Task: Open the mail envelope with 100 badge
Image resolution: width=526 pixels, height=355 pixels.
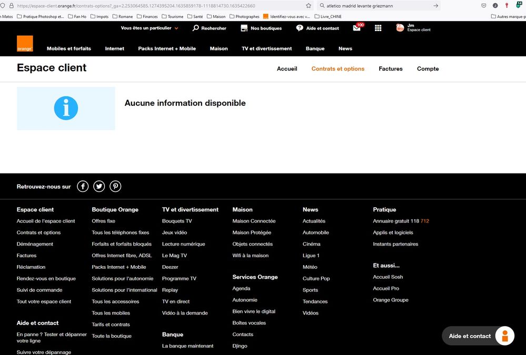Action: coord(357,28)
